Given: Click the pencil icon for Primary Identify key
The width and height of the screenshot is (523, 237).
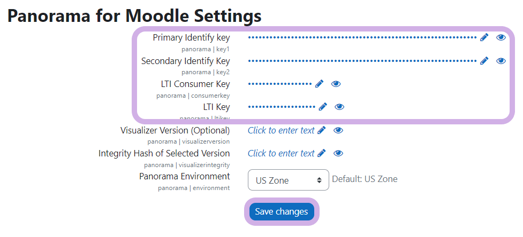Looking at the screenshot, I should (484, 37).
